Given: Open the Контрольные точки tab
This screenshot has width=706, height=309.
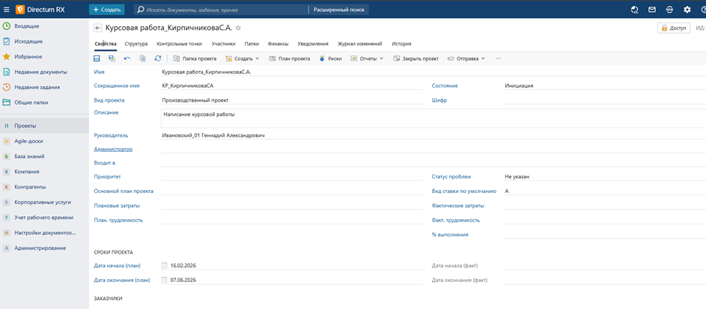Looking at the screenshot, I should point(180,44).
